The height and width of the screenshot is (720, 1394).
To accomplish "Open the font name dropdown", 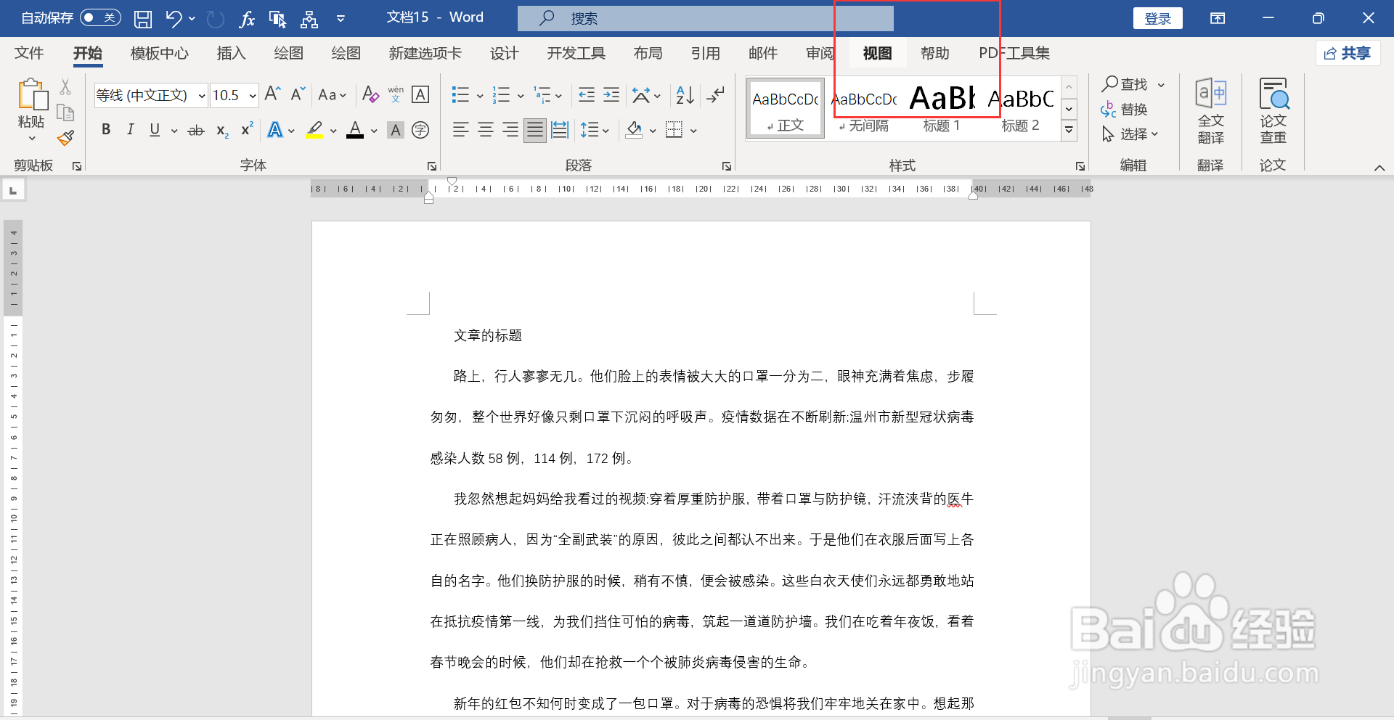I will (201, 96).
